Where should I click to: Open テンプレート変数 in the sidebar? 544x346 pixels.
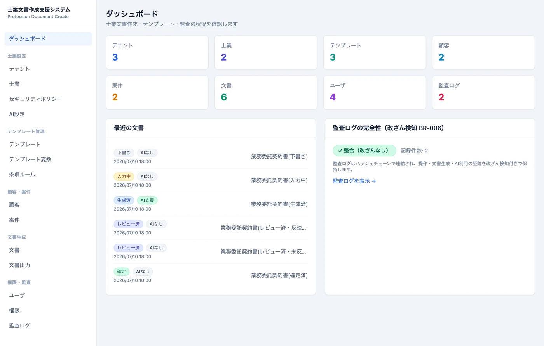click(48, 159)
